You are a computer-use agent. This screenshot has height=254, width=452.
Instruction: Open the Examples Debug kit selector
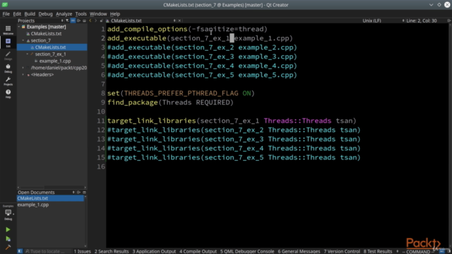[x=8, y=213]
